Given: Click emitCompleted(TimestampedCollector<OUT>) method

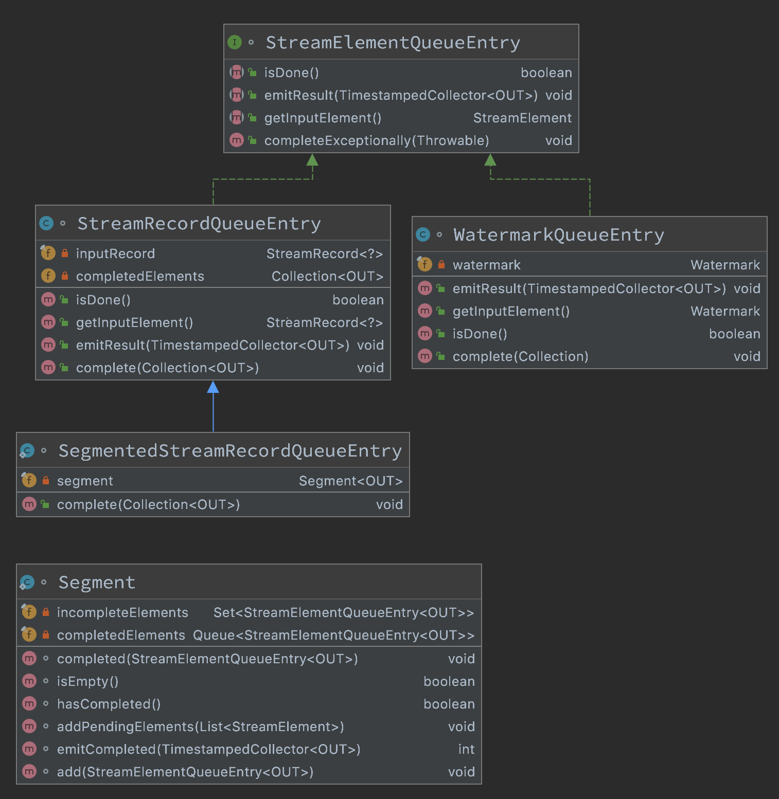Looking at the screenshot, I should tap(249, 749).
